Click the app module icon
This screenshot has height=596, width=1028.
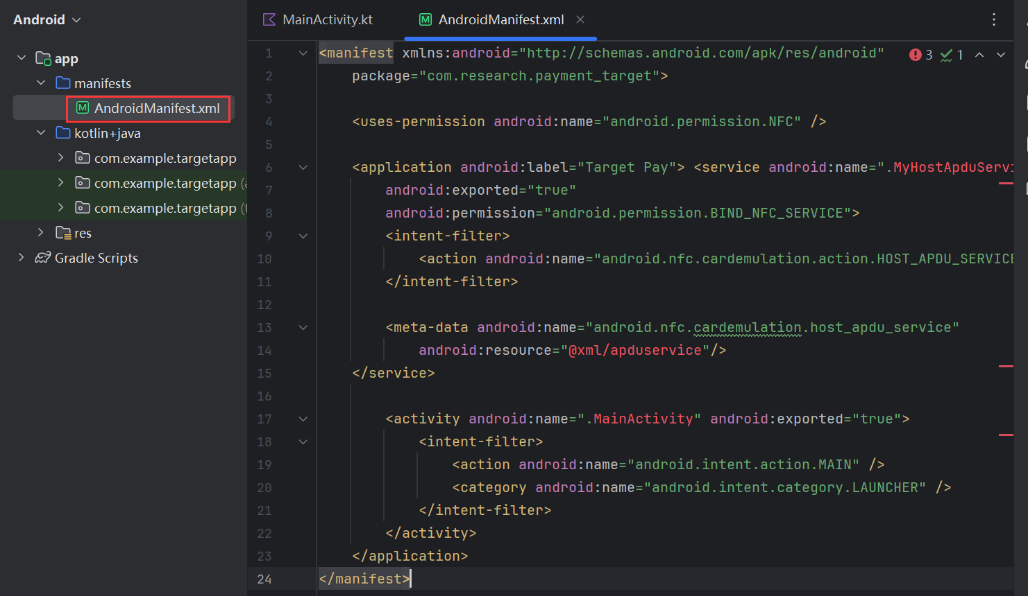pyautogui.click(x=43, y=58)
